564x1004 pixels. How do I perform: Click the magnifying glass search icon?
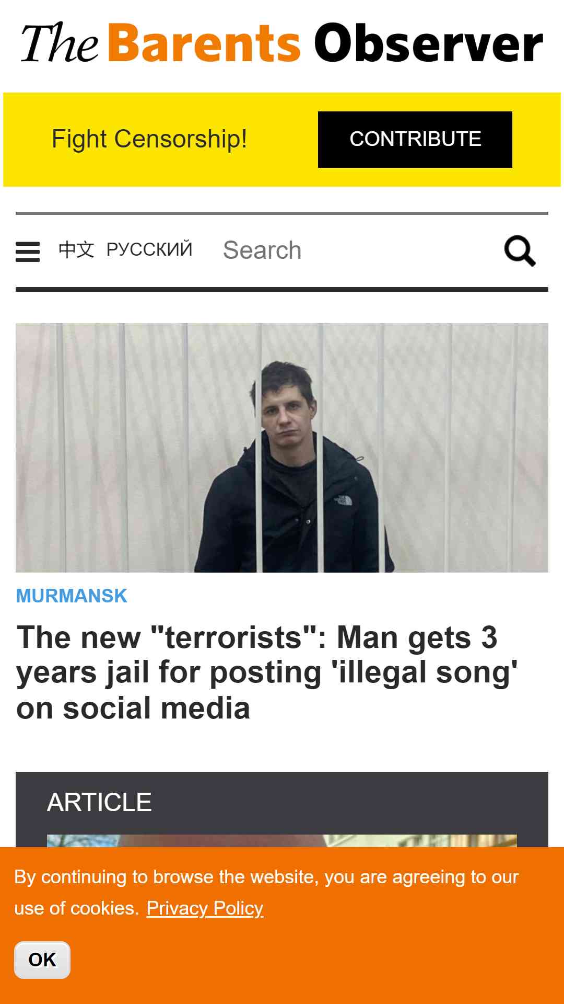click(x=520, y=251)
